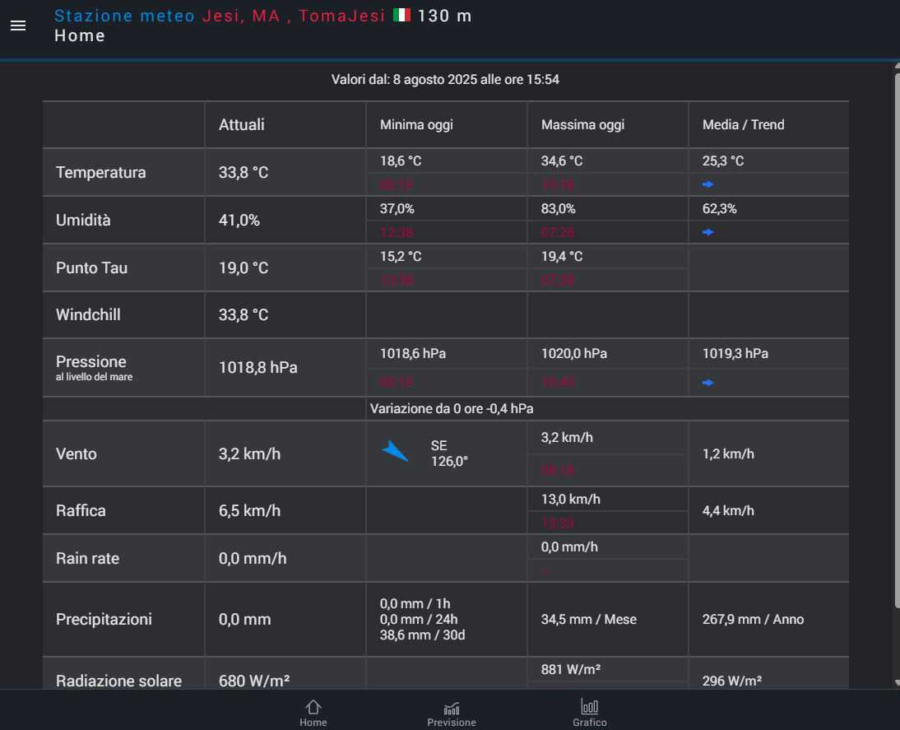Open the hamburger menu
The image size is (900, 730).
point(18,26)
